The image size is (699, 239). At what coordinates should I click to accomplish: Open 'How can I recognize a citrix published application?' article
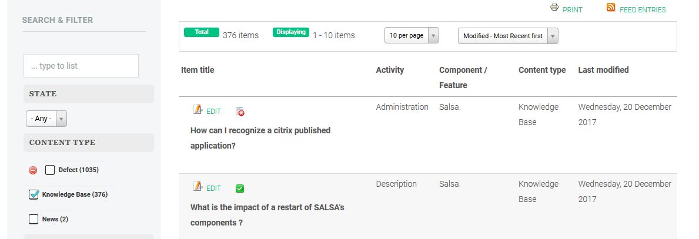pos(260,138)
